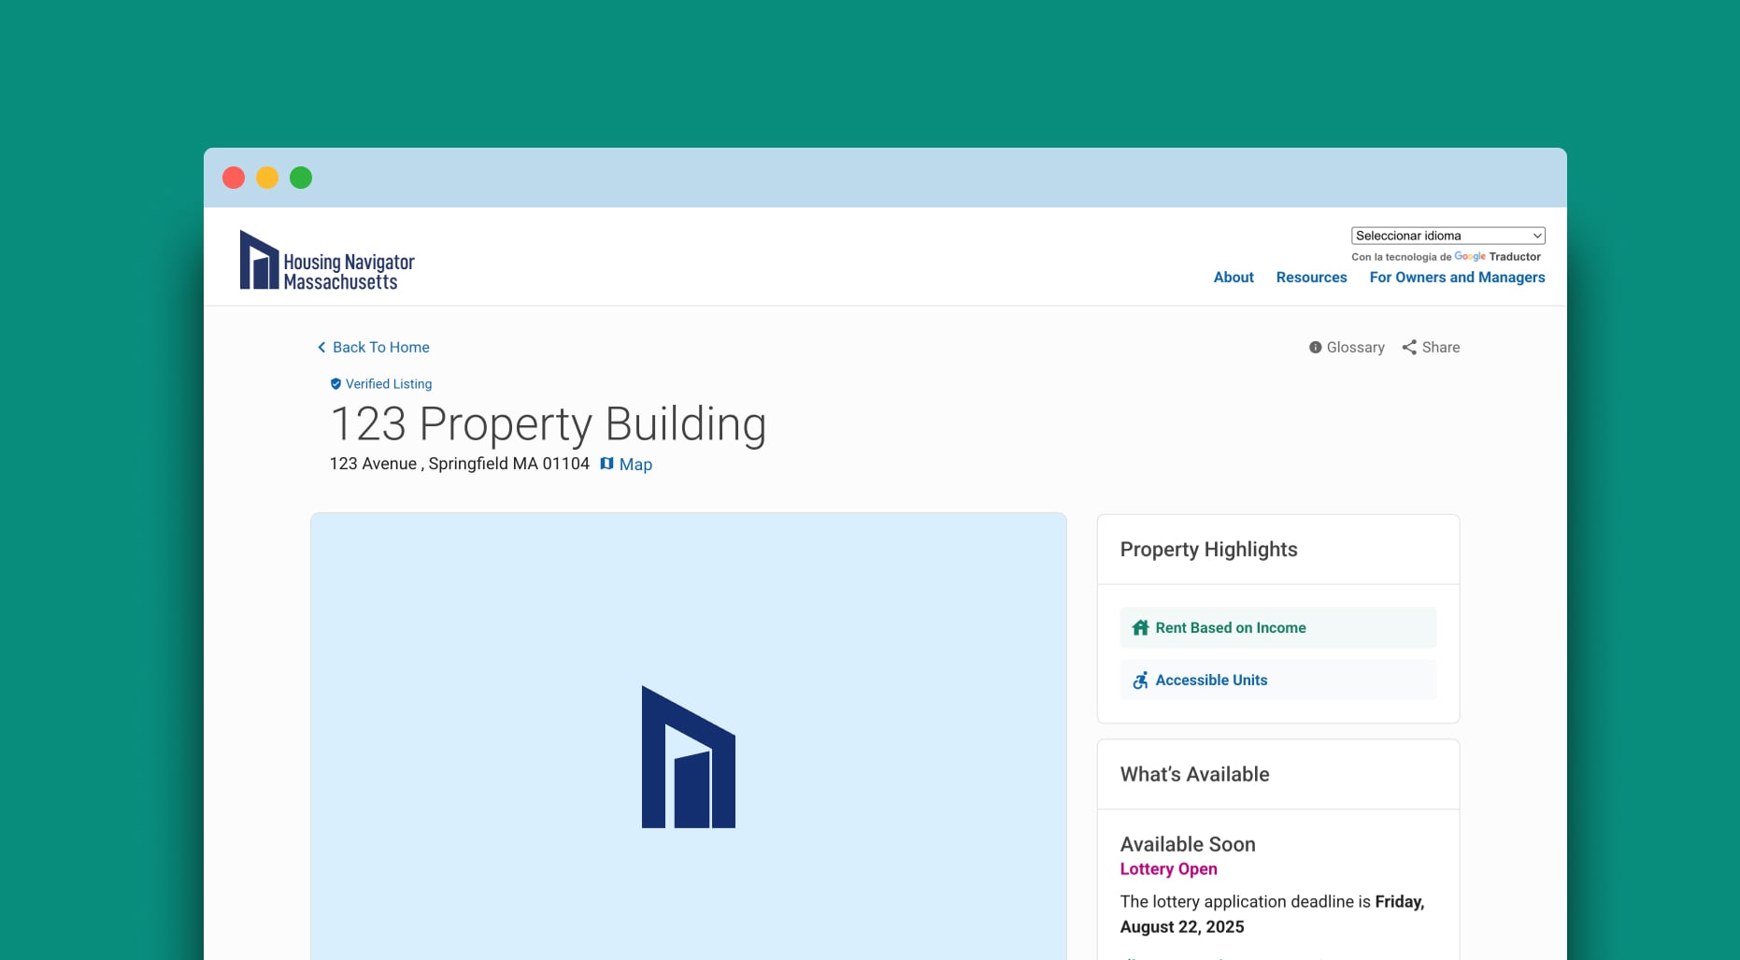Click the yellow minimize window button

click(267, 178)
